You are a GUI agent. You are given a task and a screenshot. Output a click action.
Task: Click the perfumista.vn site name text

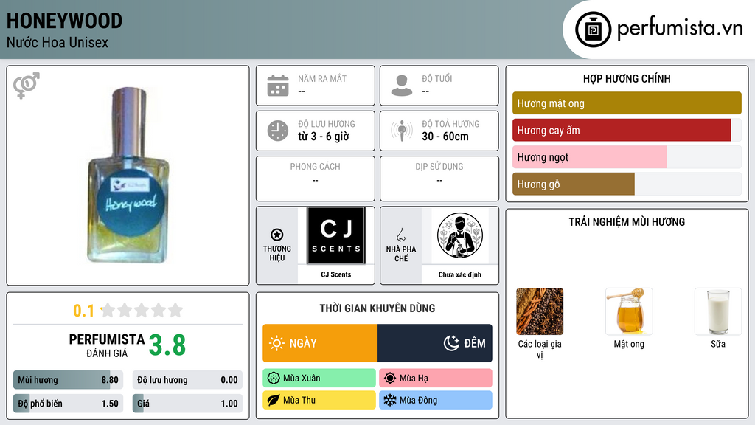(680, 28)
